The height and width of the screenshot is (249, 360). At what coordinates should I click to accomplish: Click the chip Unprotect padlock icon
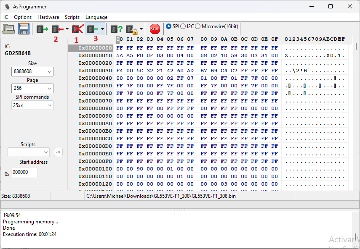pos(131,29)
